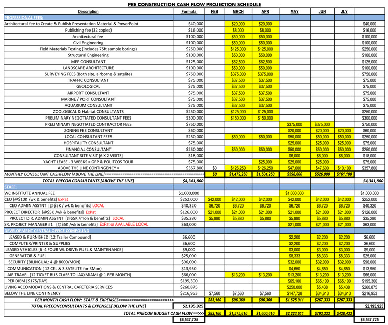Click the Description column header
The width and height of the screenshot is (388, 325).
[89, 11]
